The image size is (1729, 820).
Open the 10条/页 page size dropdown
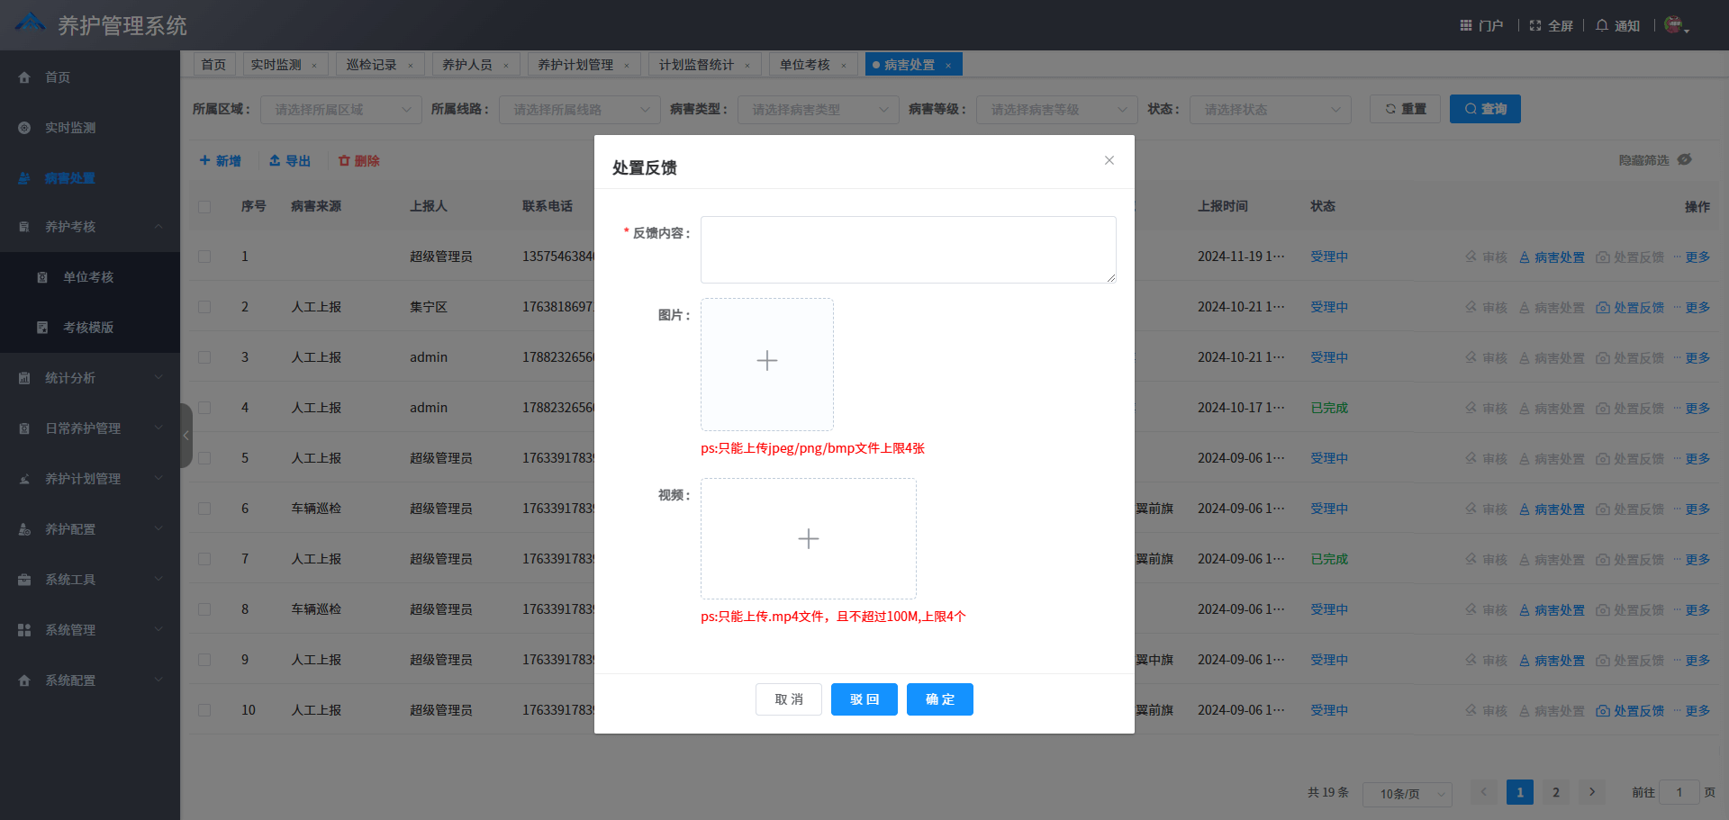click(x=1408, y=794)
